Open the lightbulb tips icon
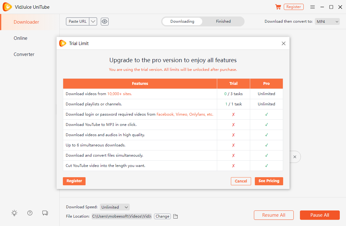346x226 pixels. [14, 213]
